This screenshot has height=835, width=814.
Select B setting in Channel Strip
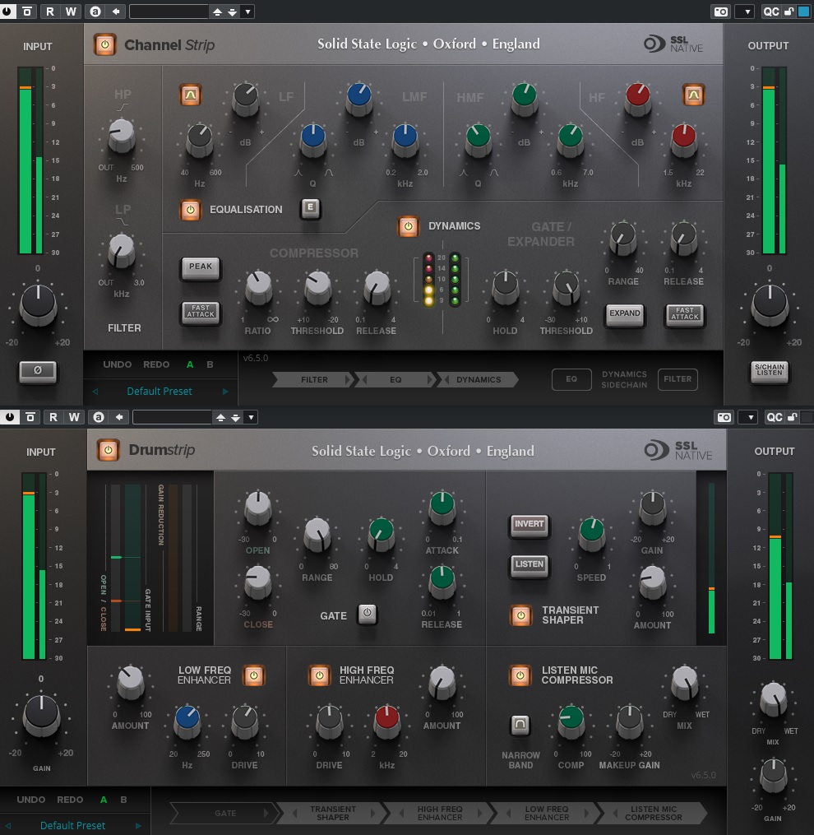(210, 364)
